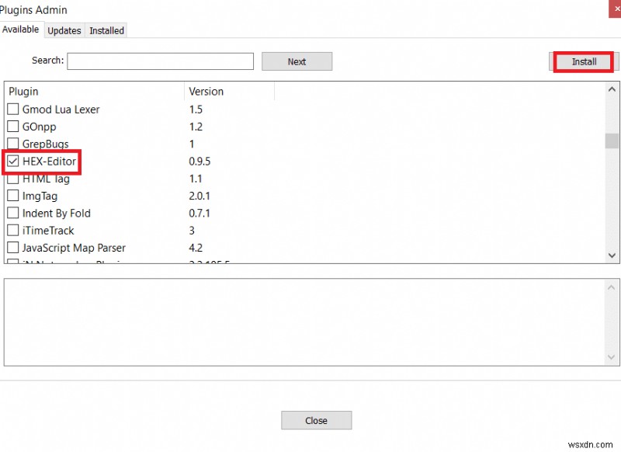Select the HEX-Editor plugin name
621x452 pixels.
click(x=49, y=162)
